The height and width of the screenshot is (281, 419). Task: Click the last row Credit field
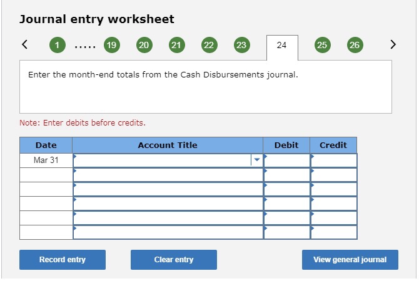click(334, 232)
